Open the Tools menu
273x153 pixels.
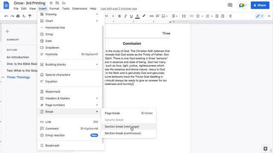(66, 8)
